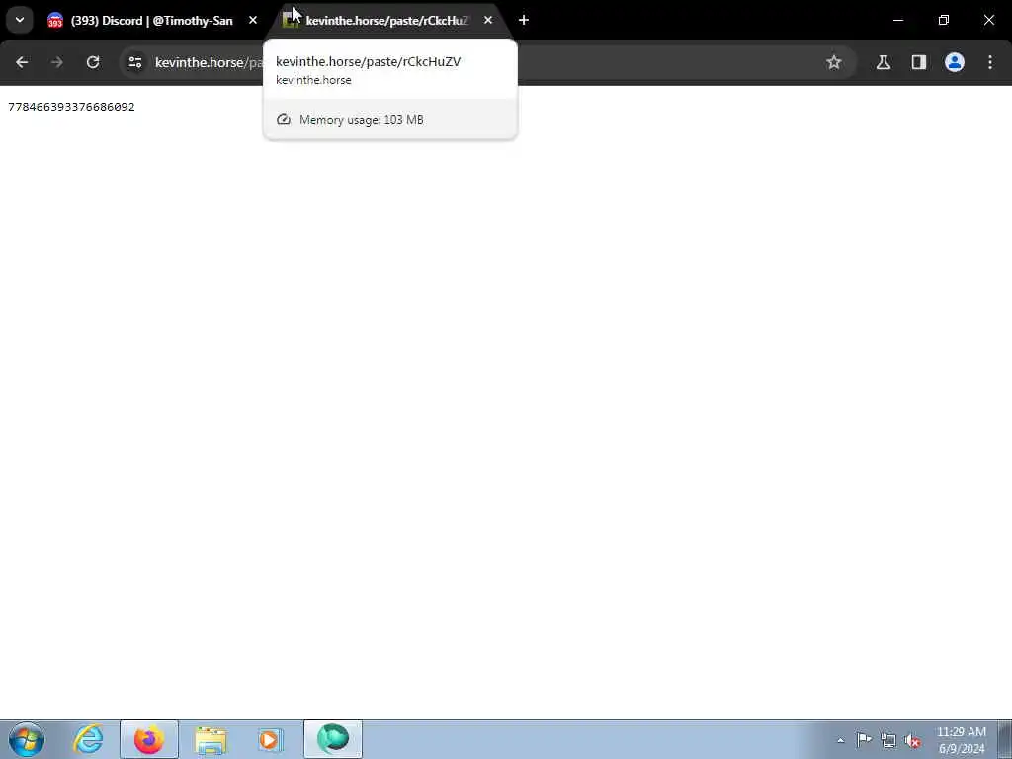Open Chrome Labs flask icon

point(884,62)
